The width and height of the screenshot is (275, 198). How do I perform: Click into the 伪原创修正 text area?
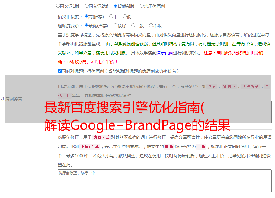click(x=165, y=181)
